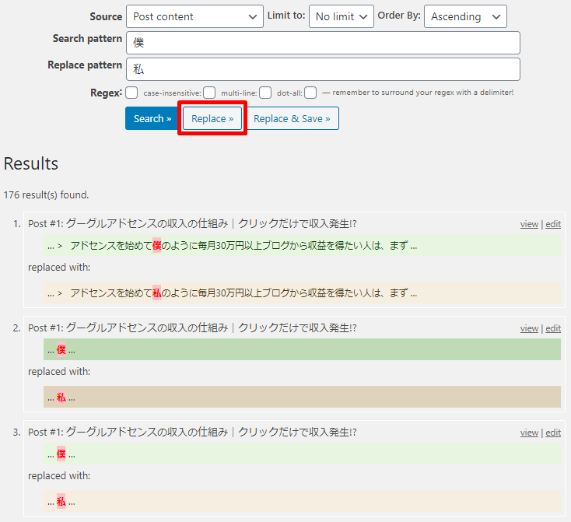Open the view link for result 3
Image resolution: width=571 pixels, height=522 pixels.
[529, 433]
